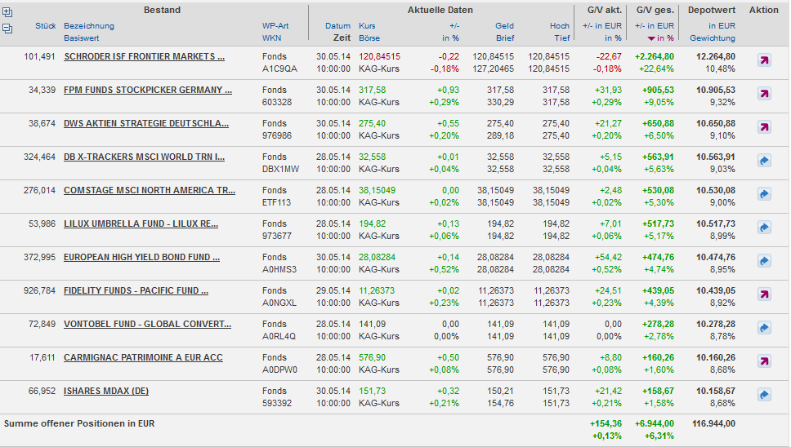This screenshot has width=791, height=447.
Task: Click action icon for Lilux Umbrella Fund
Action: [x=764, y=228]
